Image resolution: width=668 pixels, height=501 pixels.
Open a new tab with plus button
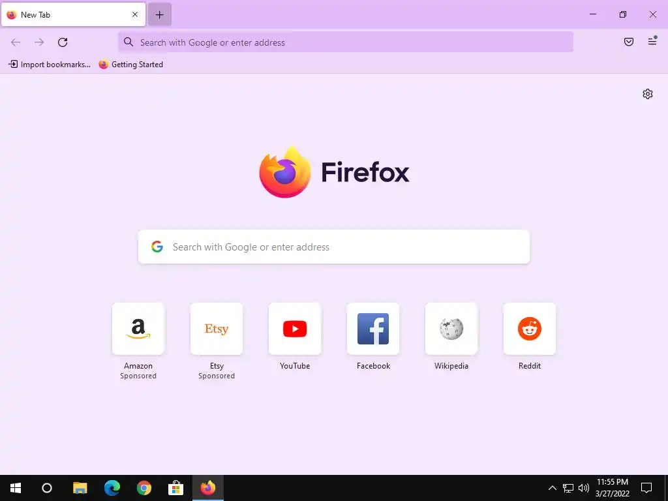(159, 15)
